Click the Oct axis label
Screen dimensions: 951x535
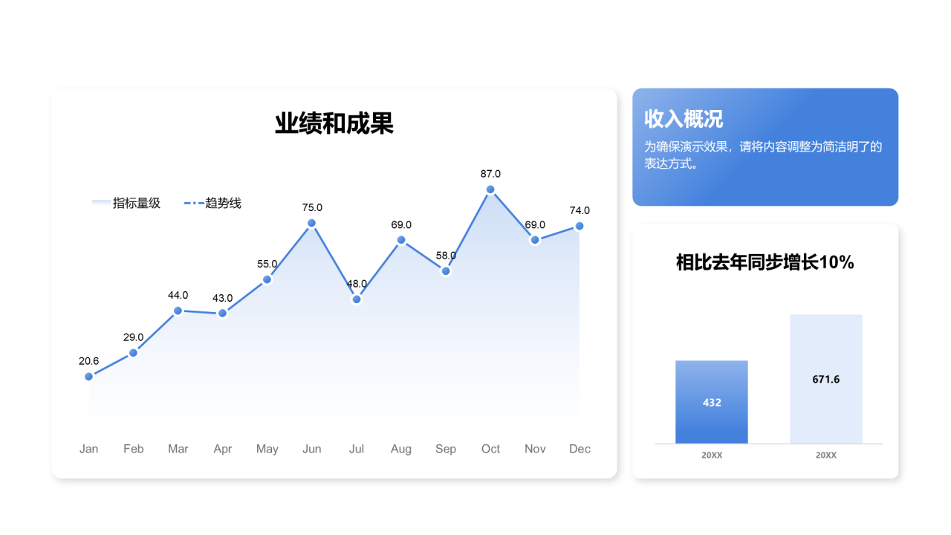[x=490, y=449]
